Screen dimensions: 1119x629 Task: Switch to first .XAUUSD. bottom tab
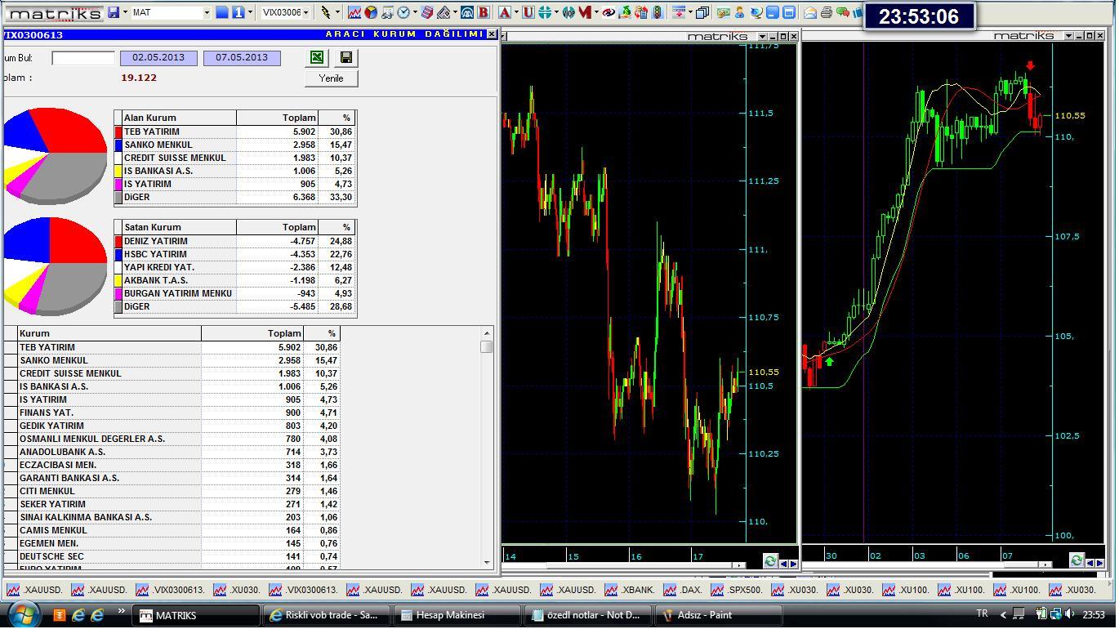click(33, 589)
